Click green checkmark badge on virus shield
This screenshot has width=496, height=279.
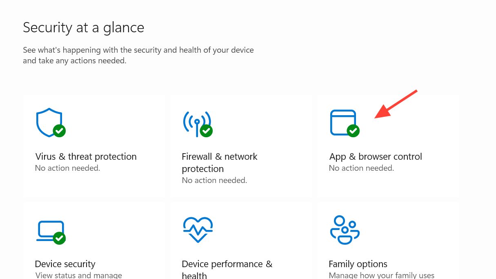[x=60, y=131]
